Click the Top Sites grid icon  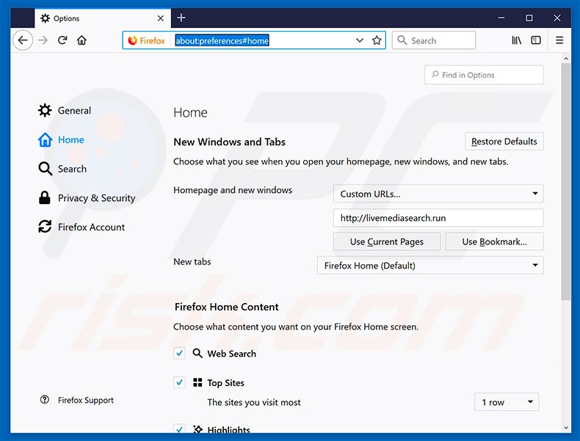(197, 382)
